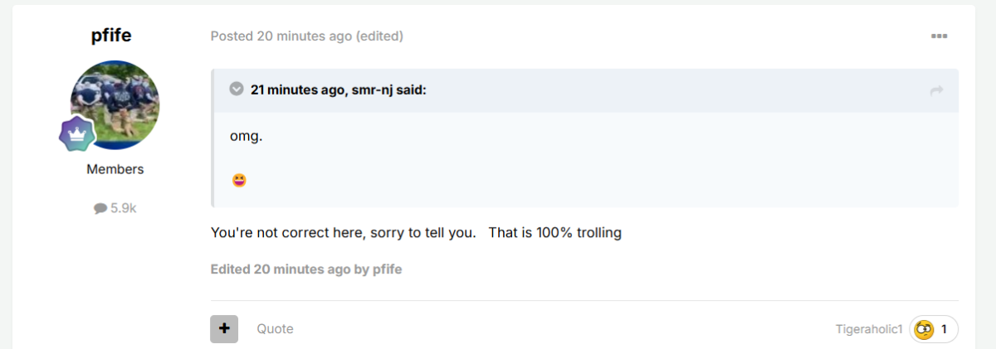Open the 5.9k posts count
The width and height of the screenshot is (996, 349).
(x=123, y=209)
